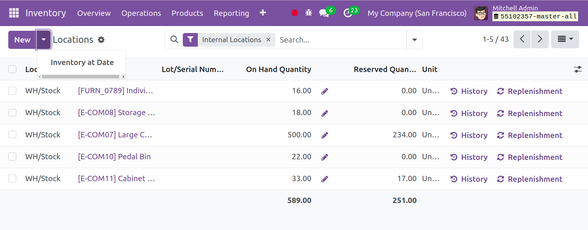
Task: Open the activities clock icon
Action: [348, 13]
